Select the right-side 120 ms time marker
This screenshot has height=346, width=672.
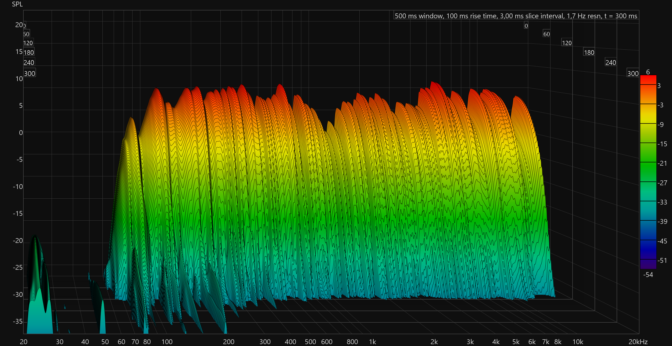point(567,43)
